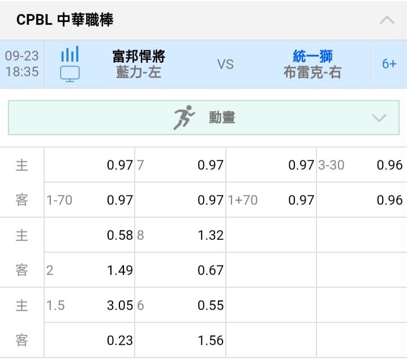Viewport: 407px width, 361px height.
Task: Click the running man animation icon
Action: (x=184, y=118)
